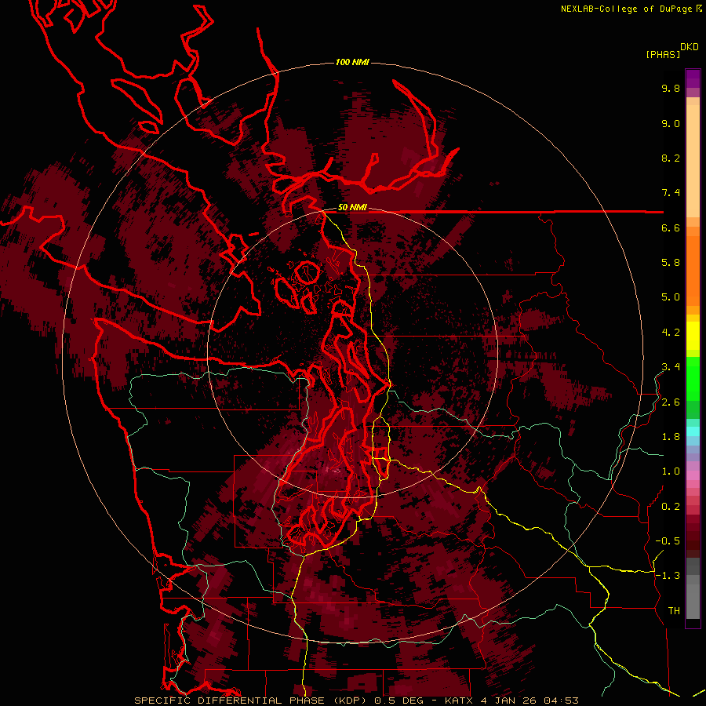Click the 9.0 legend value
Viewport: 706px width, 706px height.
point(671,124)
